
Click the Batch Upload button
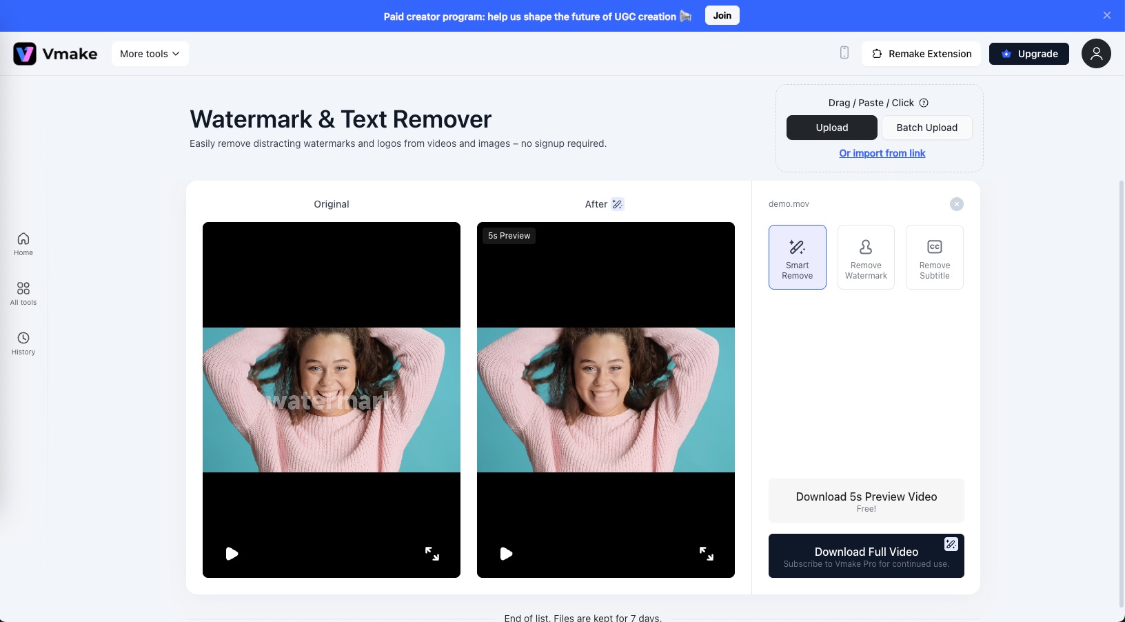926,128
